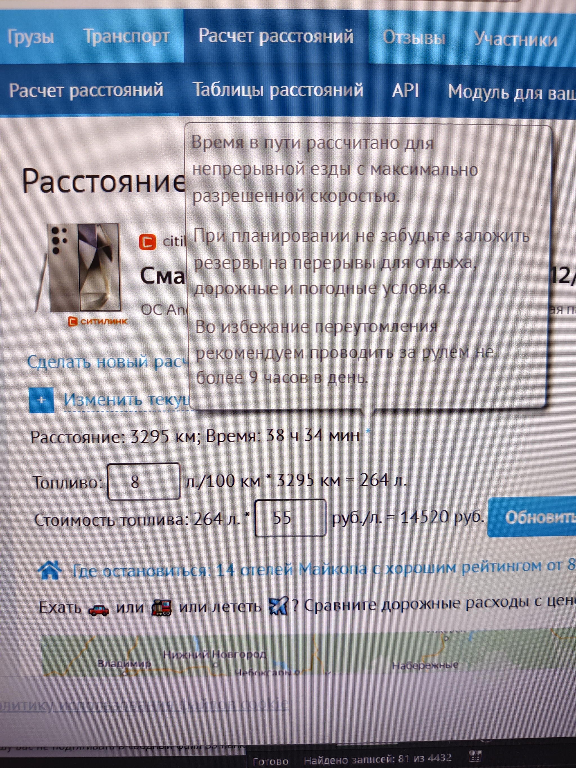
Task: Click the red car emoji icon
Action: tap(99, 610)
